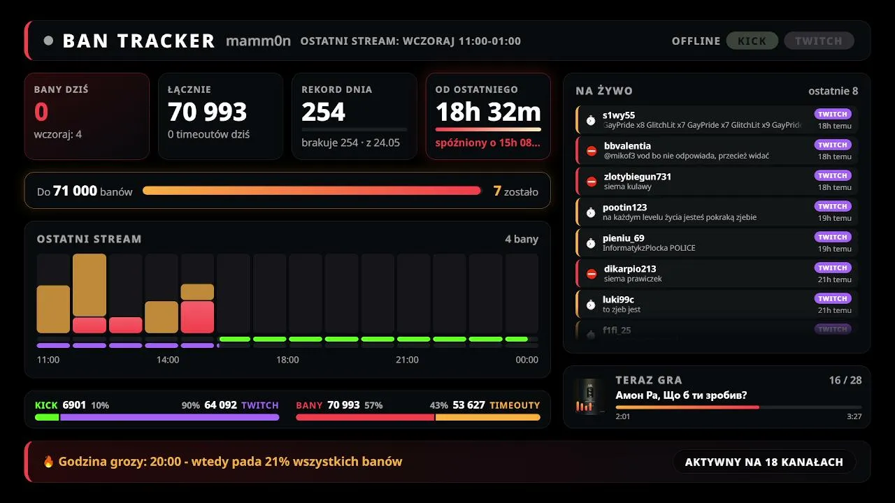Click TWITCH badge on pootin123 row
Screen dimensions: 895x503
click(x=833, y=206)
